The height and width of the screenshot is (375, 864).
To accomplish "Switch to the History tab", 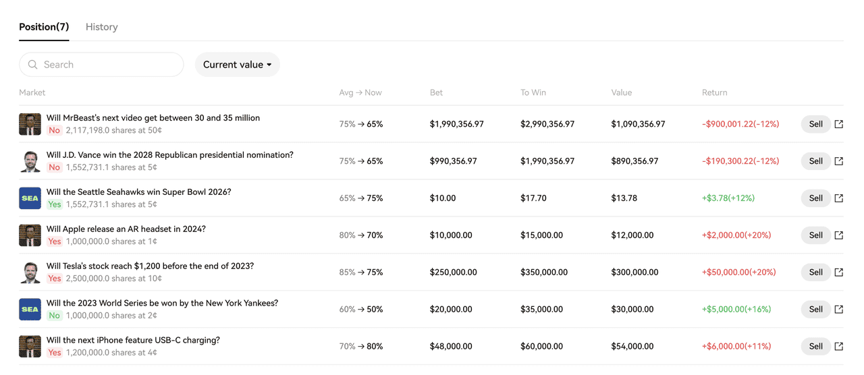I will (101, 27).
